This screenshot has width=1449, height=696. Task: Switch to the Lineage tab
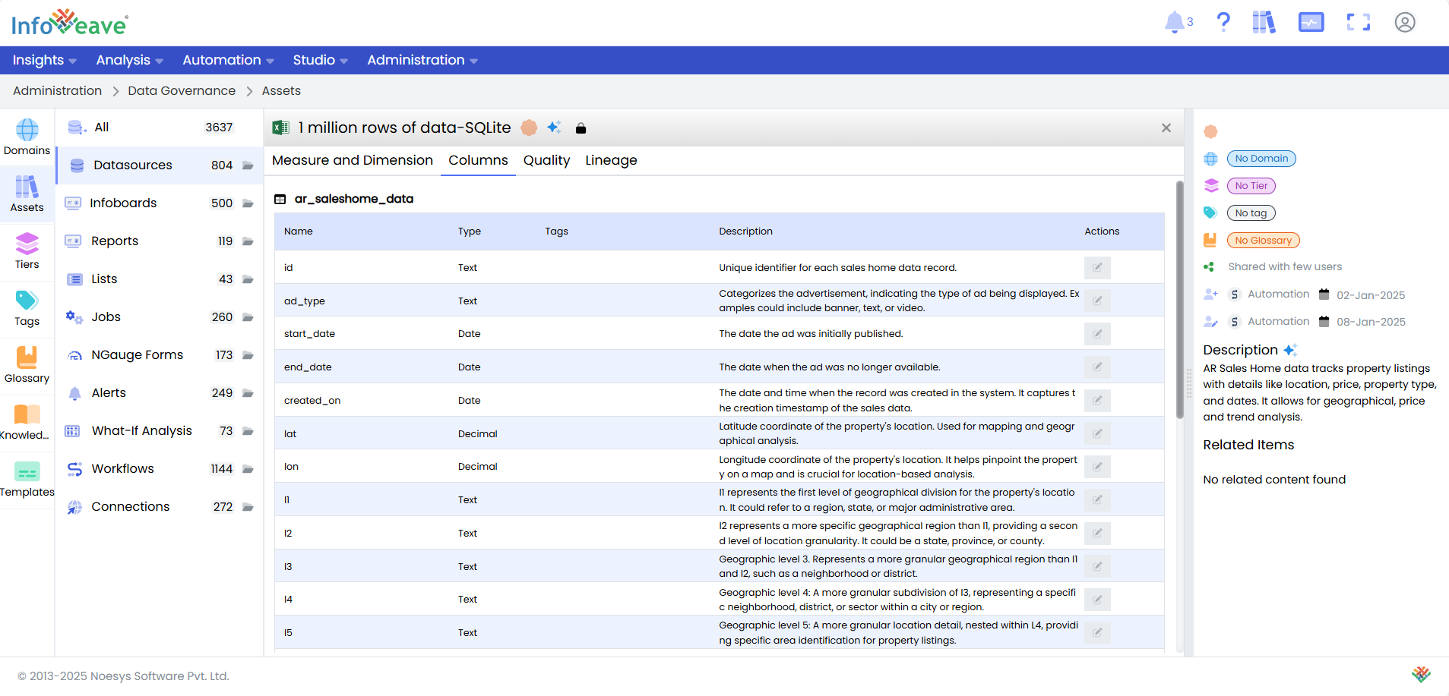(x=611, y=160)
